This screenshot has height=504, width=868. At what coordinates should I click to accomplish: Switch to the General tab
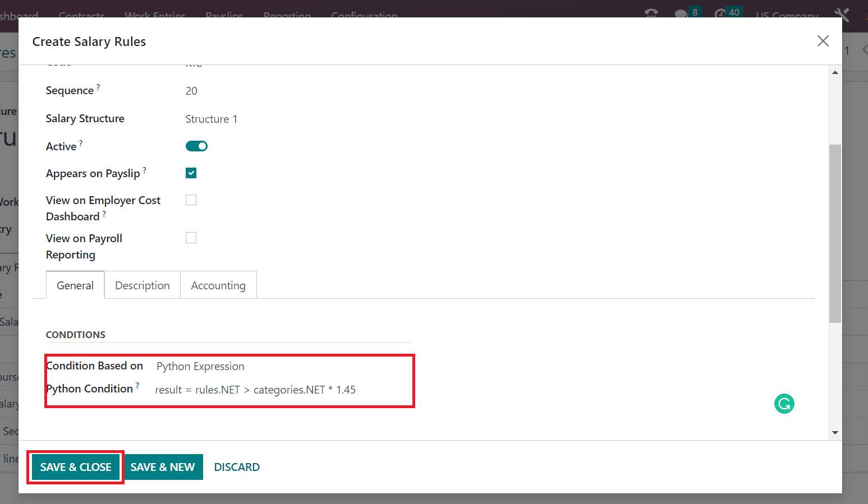[x=75, y=285]
